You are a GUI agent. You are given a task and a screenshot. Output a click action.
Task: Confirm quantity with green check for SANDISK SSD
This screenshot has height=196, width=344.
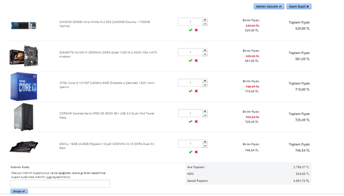190,30
